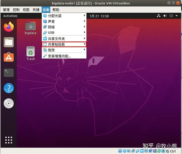The width and height of the screenshot is (182, 154).
Task: Maximize the VirtualBox window
Action: coord(173,3)
